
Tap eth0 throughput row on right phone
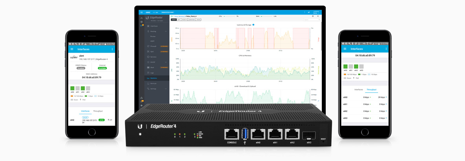click(365, 97)
